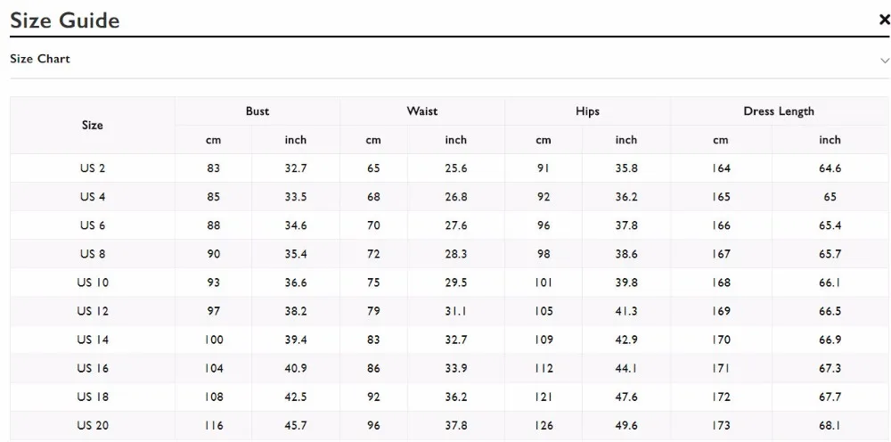The width and height of the screenshot is (891, 442).
Task: Select the Bust column header
Action: (x=257, y=111)
